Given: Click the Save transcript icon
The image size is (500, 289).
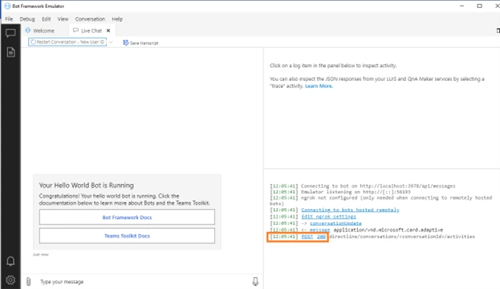Looking at the screenshot, I should click(x=126, y=42).
